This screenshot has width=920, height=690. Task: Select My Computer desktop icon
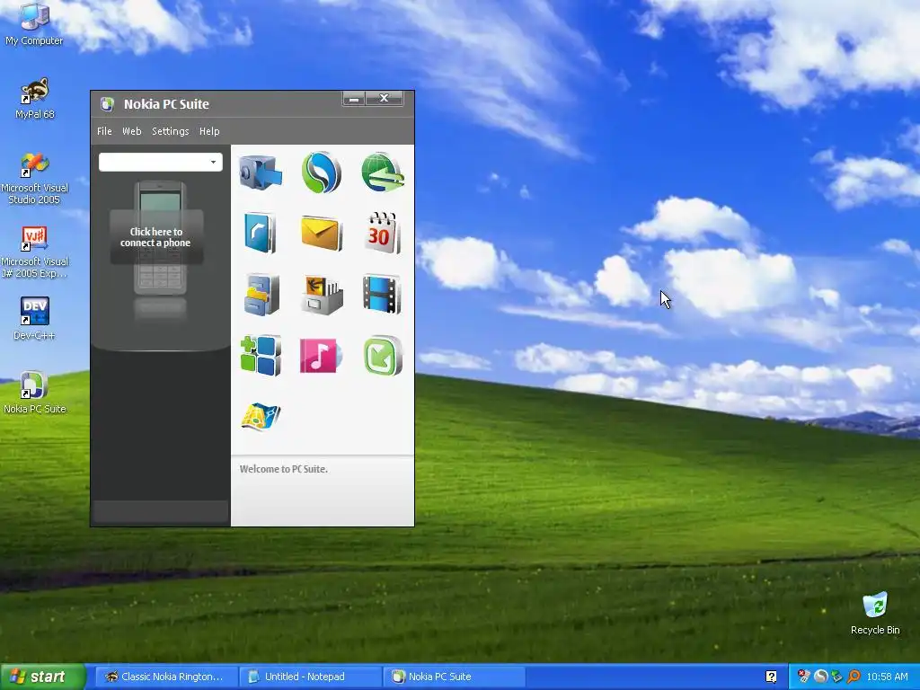(34, 23)
